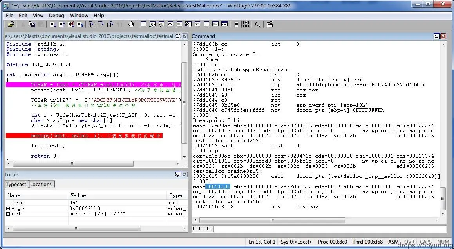Viewport: 454px width, 249px height.
Task: Toggle binary 101 source mode off icon
Action: [246, 25]
